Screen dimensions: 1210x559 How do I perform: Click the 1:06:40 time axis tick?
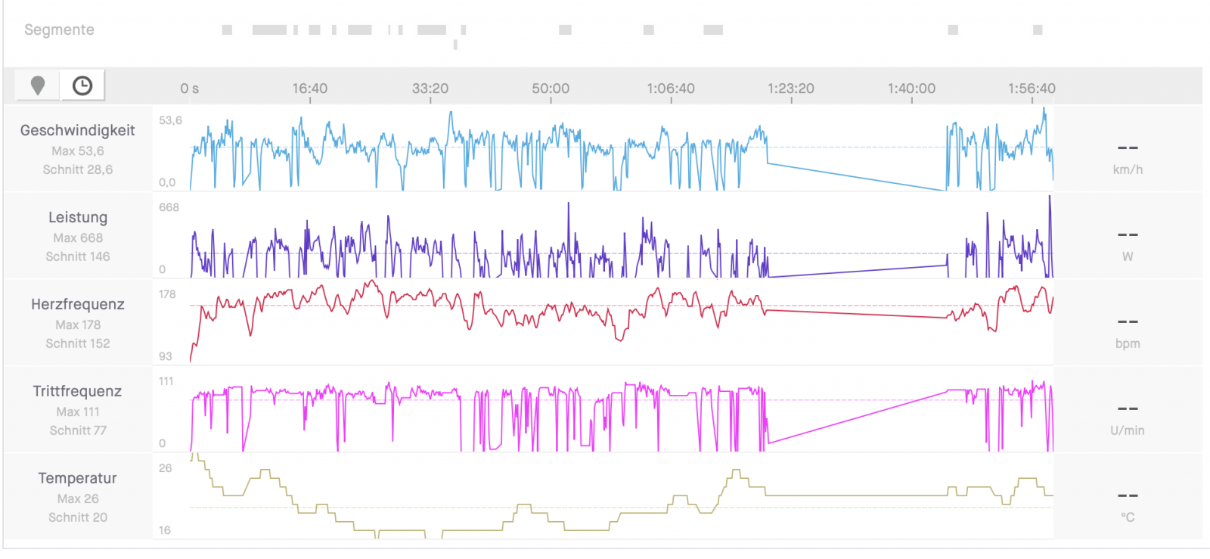[x=671, y=89]
